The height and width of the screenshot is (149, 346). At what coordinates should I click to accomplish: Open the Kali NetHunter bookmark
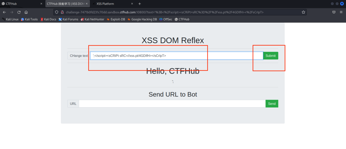93,19
